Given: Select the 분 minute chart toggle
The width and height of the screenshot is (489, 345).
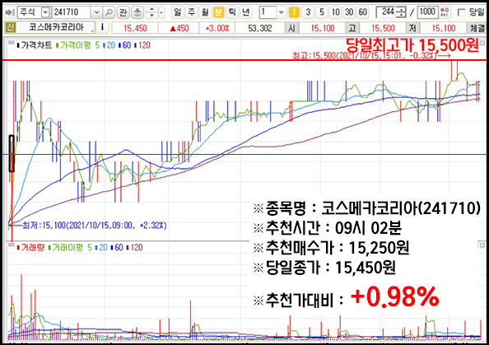Looking at the screenshot, I should point(219,12).
